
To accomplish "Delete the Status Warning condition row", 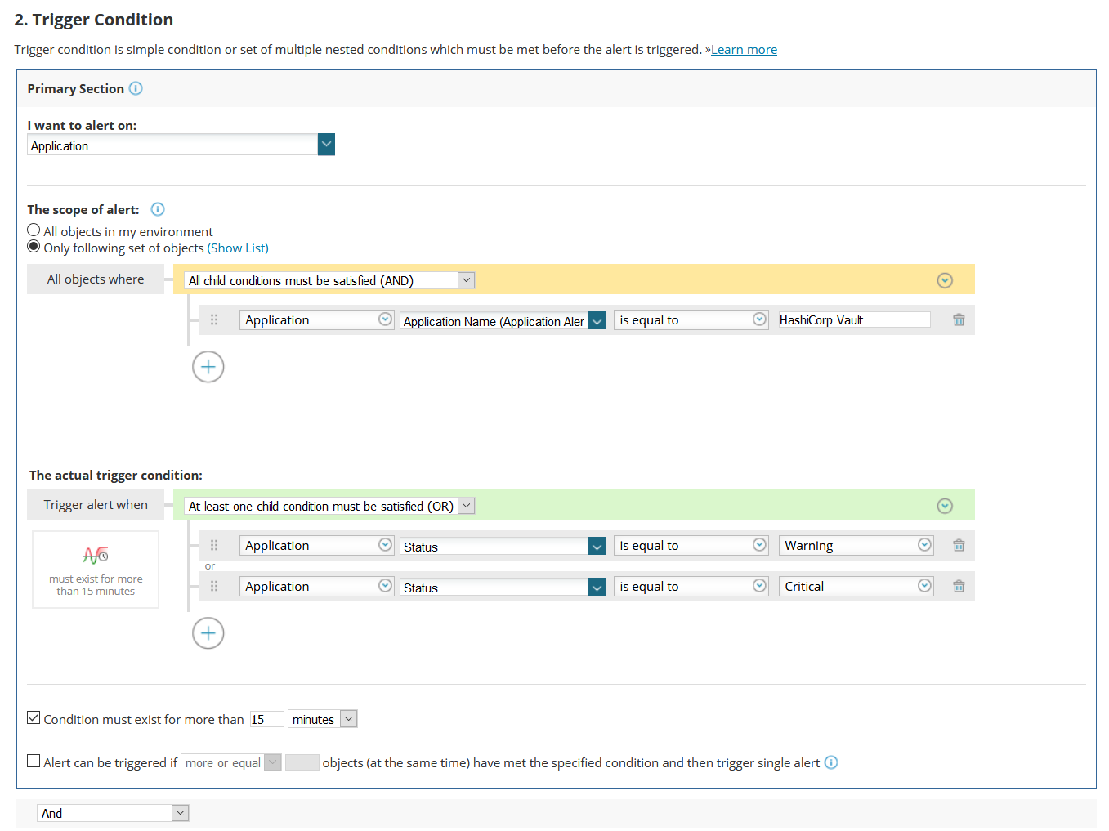I will 959,545.
